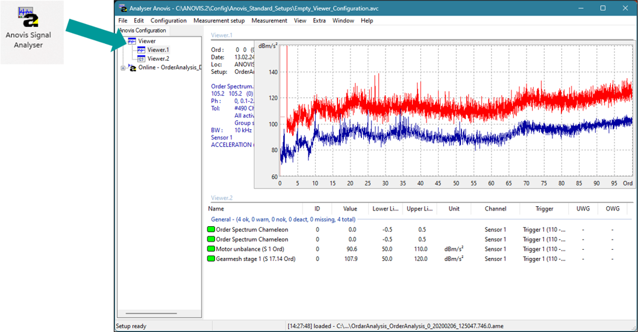Click the BW: 10 kHz info line
This screenshot has height=332, width=638.
pos(231,130)
